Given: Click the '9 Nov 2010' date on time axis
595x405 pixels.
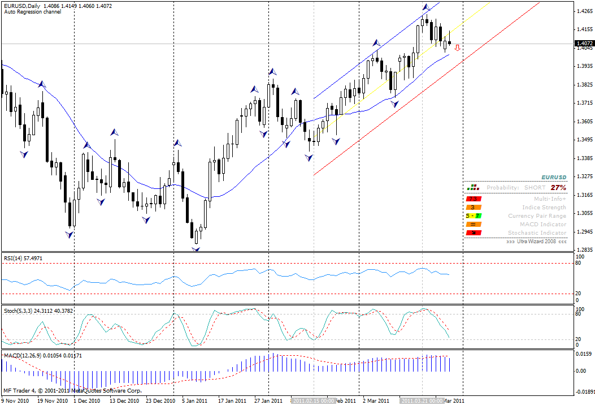Looking at the screenshot, I should click(15, 400).
